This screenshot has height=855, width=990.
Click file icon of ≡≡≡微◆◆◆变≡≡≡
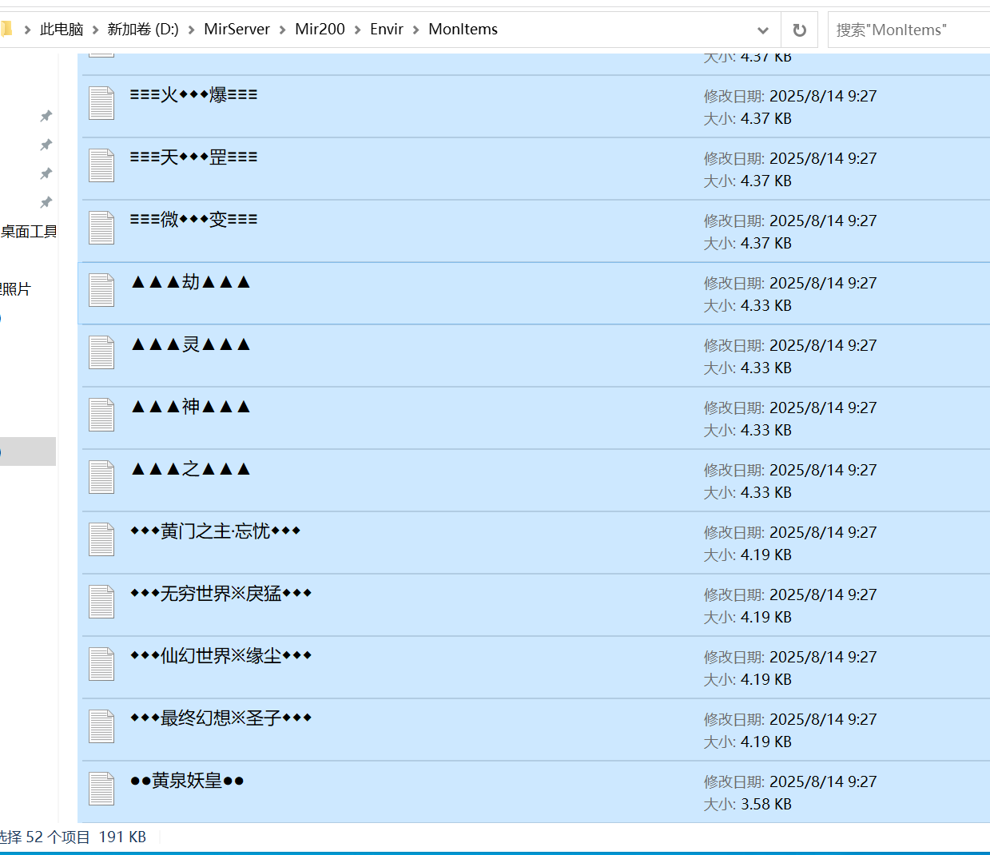click(101, 228)
